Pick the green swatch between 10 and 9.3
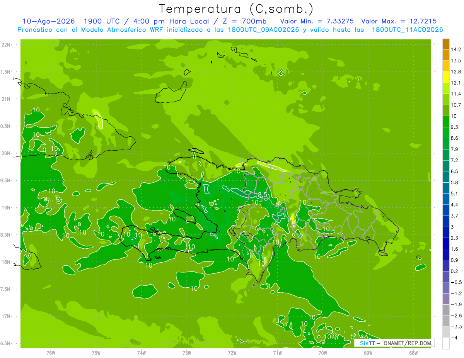This screenshot has width=464, height=358. (x=446, y=122)
